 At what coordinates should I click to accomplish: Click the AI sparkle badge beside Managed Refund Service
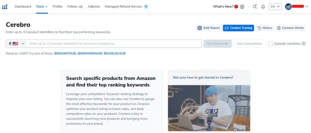[146, 7]
